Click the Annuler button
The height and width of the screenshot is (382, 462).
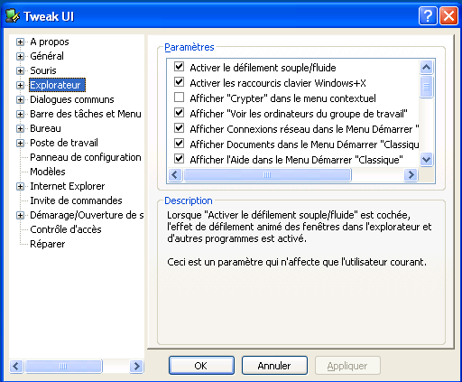274,366
